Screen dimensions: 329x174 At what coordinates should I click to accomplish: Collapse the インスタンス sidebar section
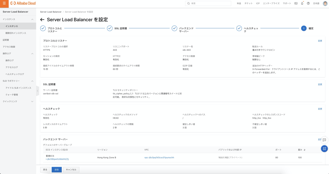click(x=32, y=19)
